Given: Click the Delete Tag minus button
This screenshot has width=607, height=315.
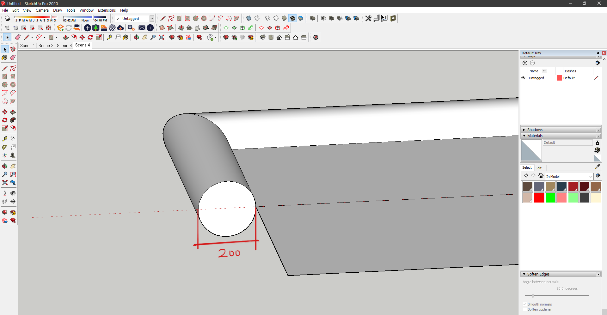Looking at the screenshot, I should click(x=532, y=63).
